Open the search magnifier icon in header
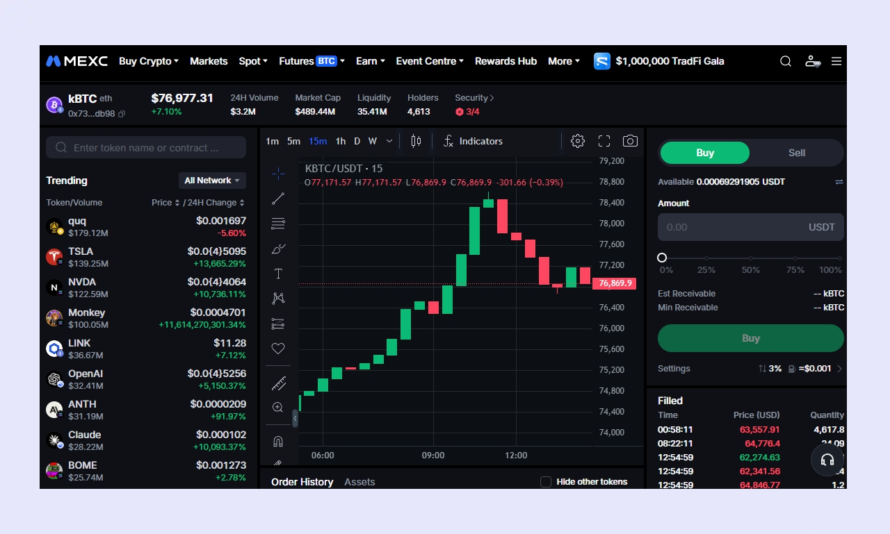 (786, 61)
